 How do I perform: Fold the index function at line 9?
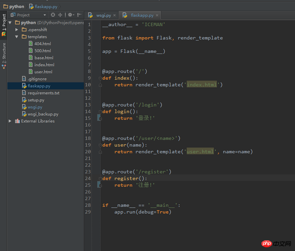(100, 78)
